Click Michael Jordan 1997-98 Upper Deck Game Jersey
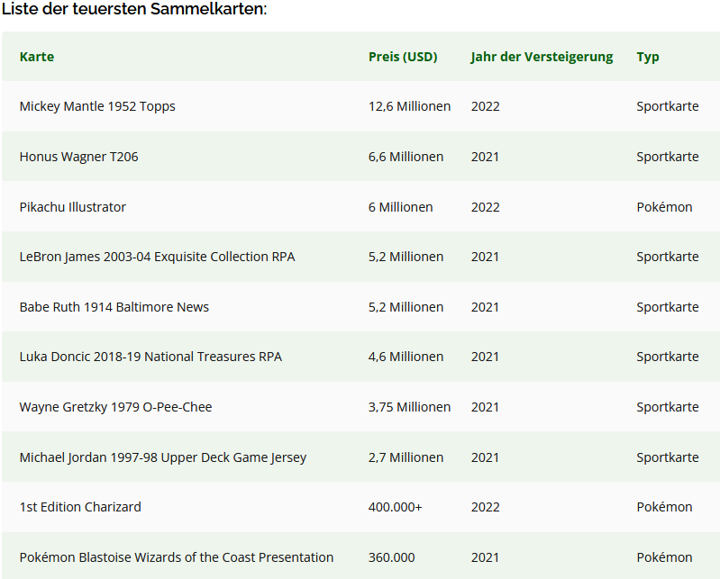The height and width of the screenshot is (579, 720). click(163, 457)
